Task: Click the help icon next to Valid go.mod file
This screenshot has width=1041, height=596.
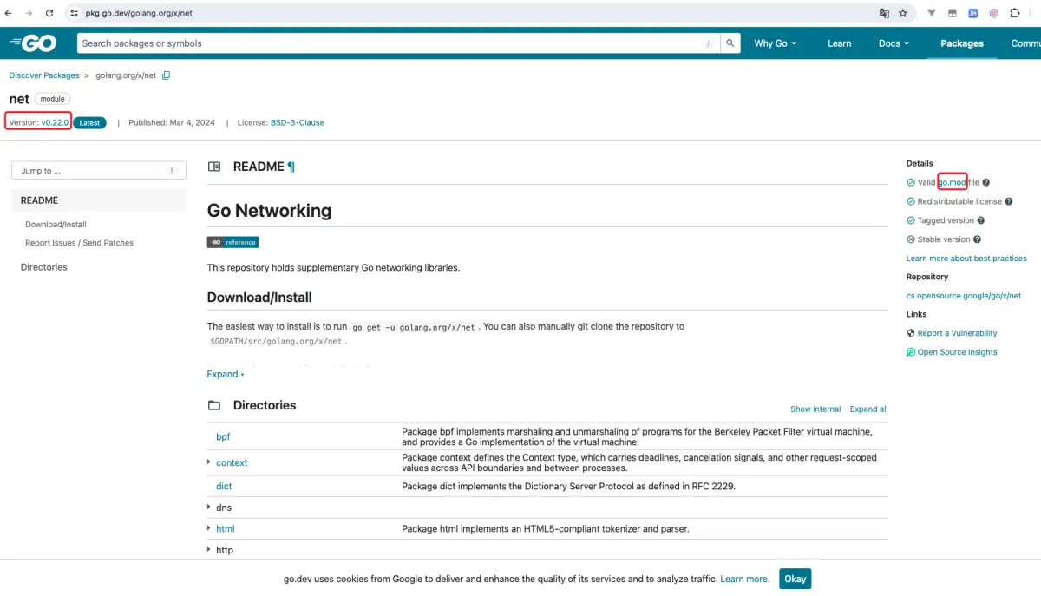Action: (x=986, y=182)
